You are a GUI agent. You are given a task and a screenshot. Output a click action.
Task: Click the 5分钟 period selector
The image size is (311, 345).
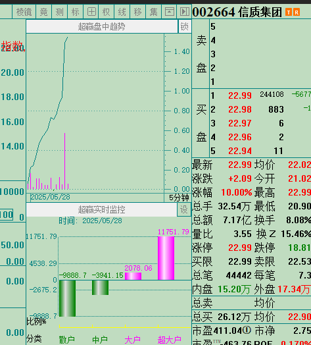coord(179,198)
